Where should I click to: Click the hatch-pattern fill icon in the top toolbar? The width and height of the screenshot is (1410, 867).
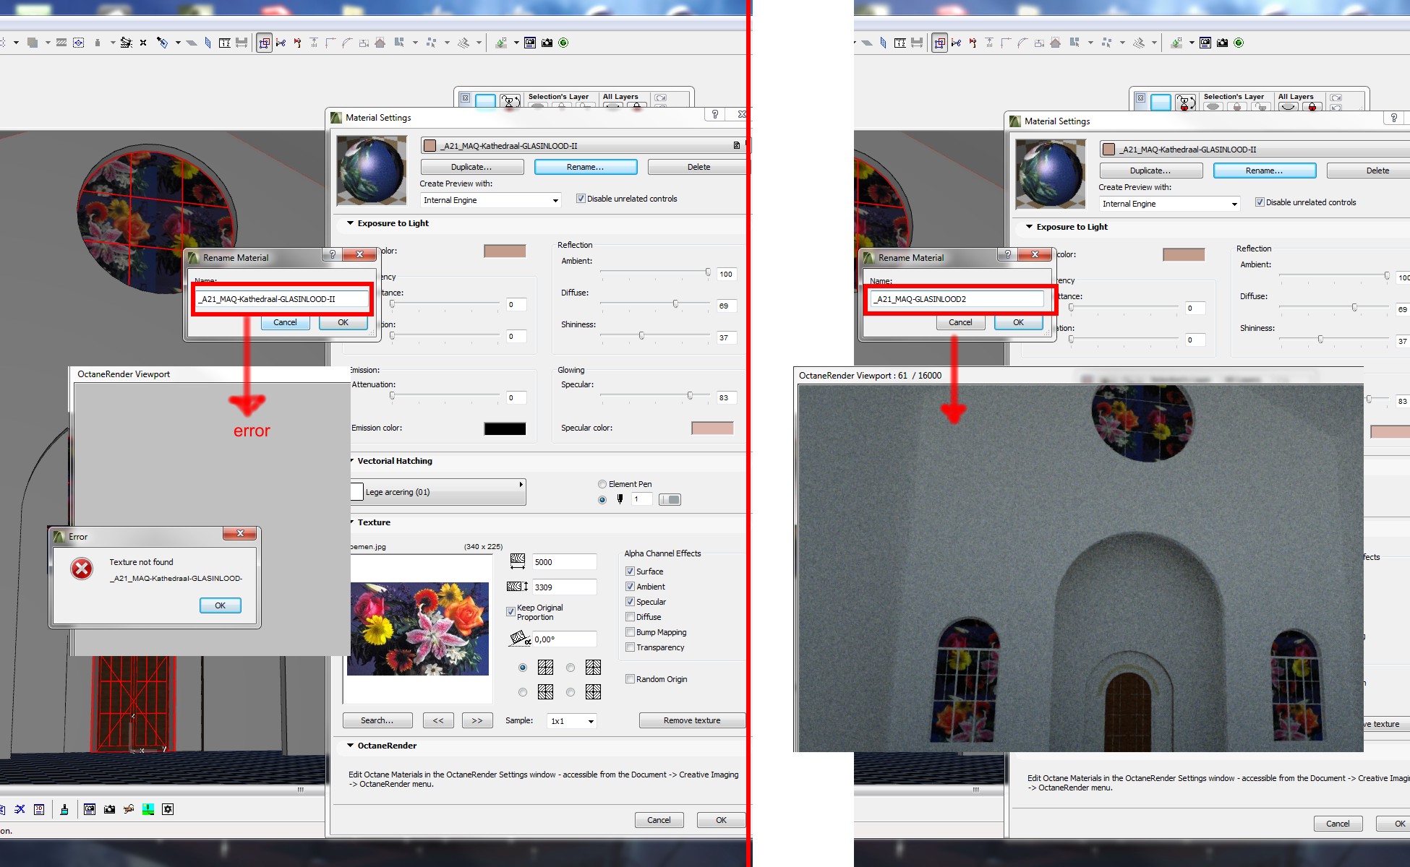click(61, 43)
